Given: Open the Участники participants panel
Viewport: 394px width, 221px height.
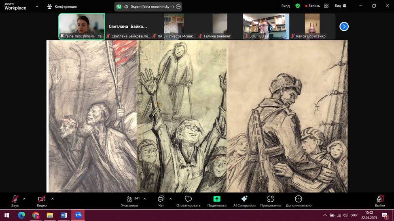Looking at the screenshot, I should [129, 199].
